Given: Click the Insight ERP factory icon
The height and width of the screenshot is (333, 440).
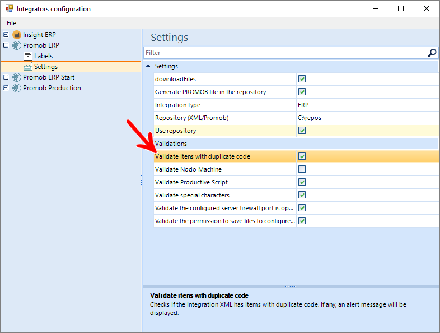Looking at the screenshot, I should tap(17, 35).
